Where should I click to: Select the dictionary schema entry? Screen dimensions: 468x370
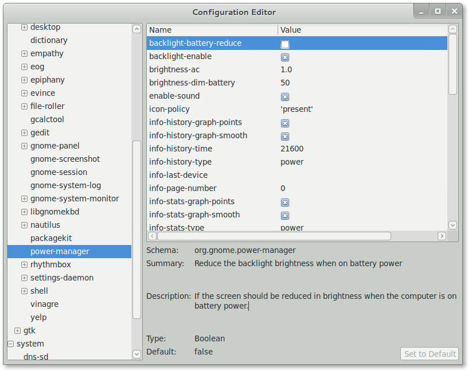49,40
